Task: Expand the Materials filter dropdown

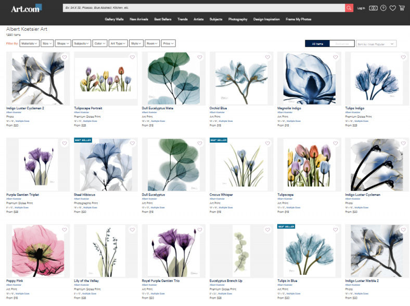Action: 29,43
